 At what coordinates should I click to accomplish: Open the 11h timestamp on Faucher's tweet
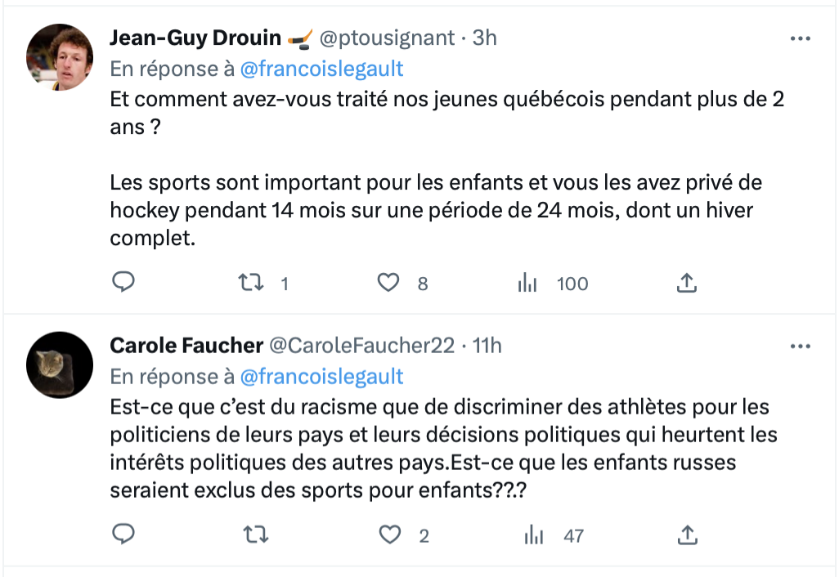tap(487, 346)
